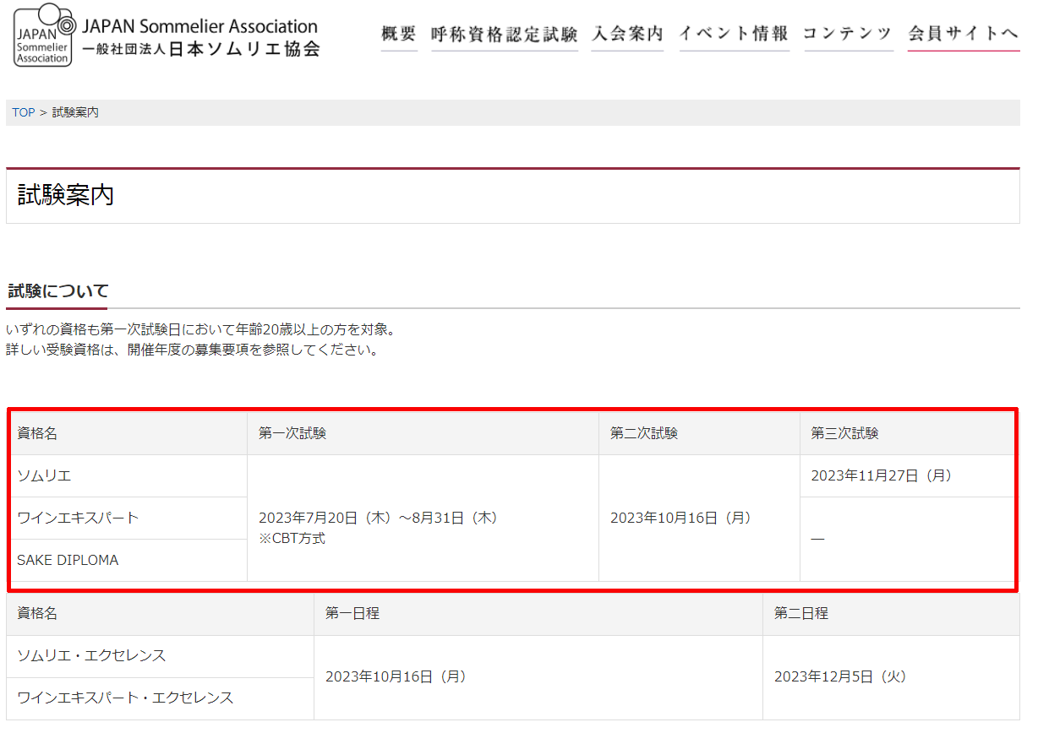Click the 第二日程 column header

[891, 614]
